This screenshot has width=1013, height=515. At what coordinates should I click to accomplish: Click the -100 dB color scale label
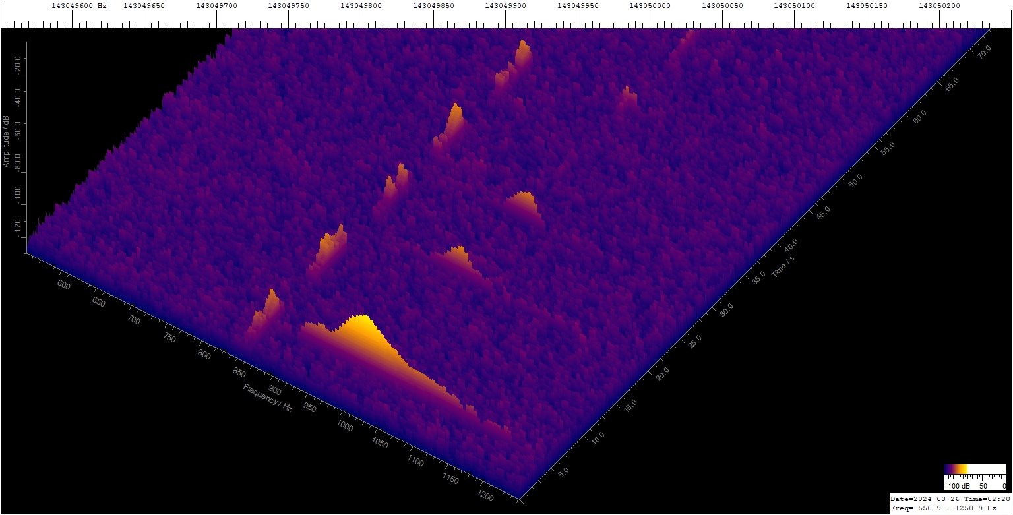958,486
